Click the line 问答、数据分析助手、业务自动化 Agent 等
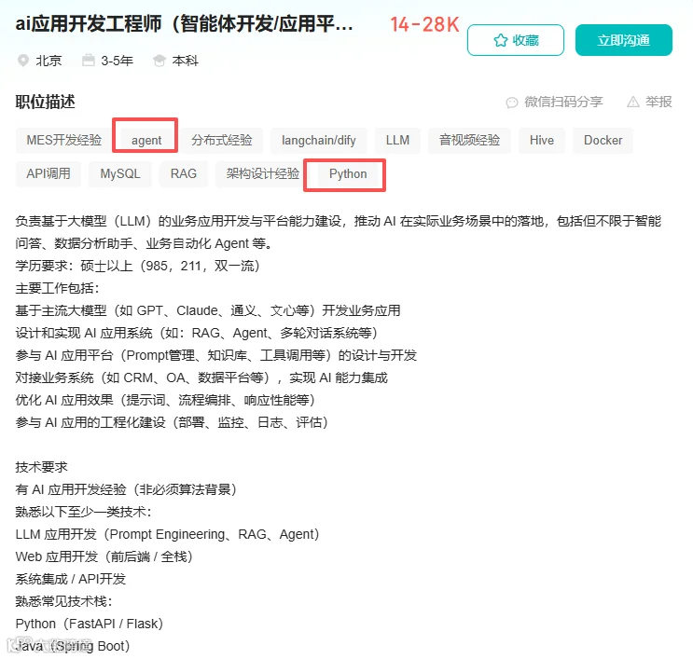 point(144,244)
